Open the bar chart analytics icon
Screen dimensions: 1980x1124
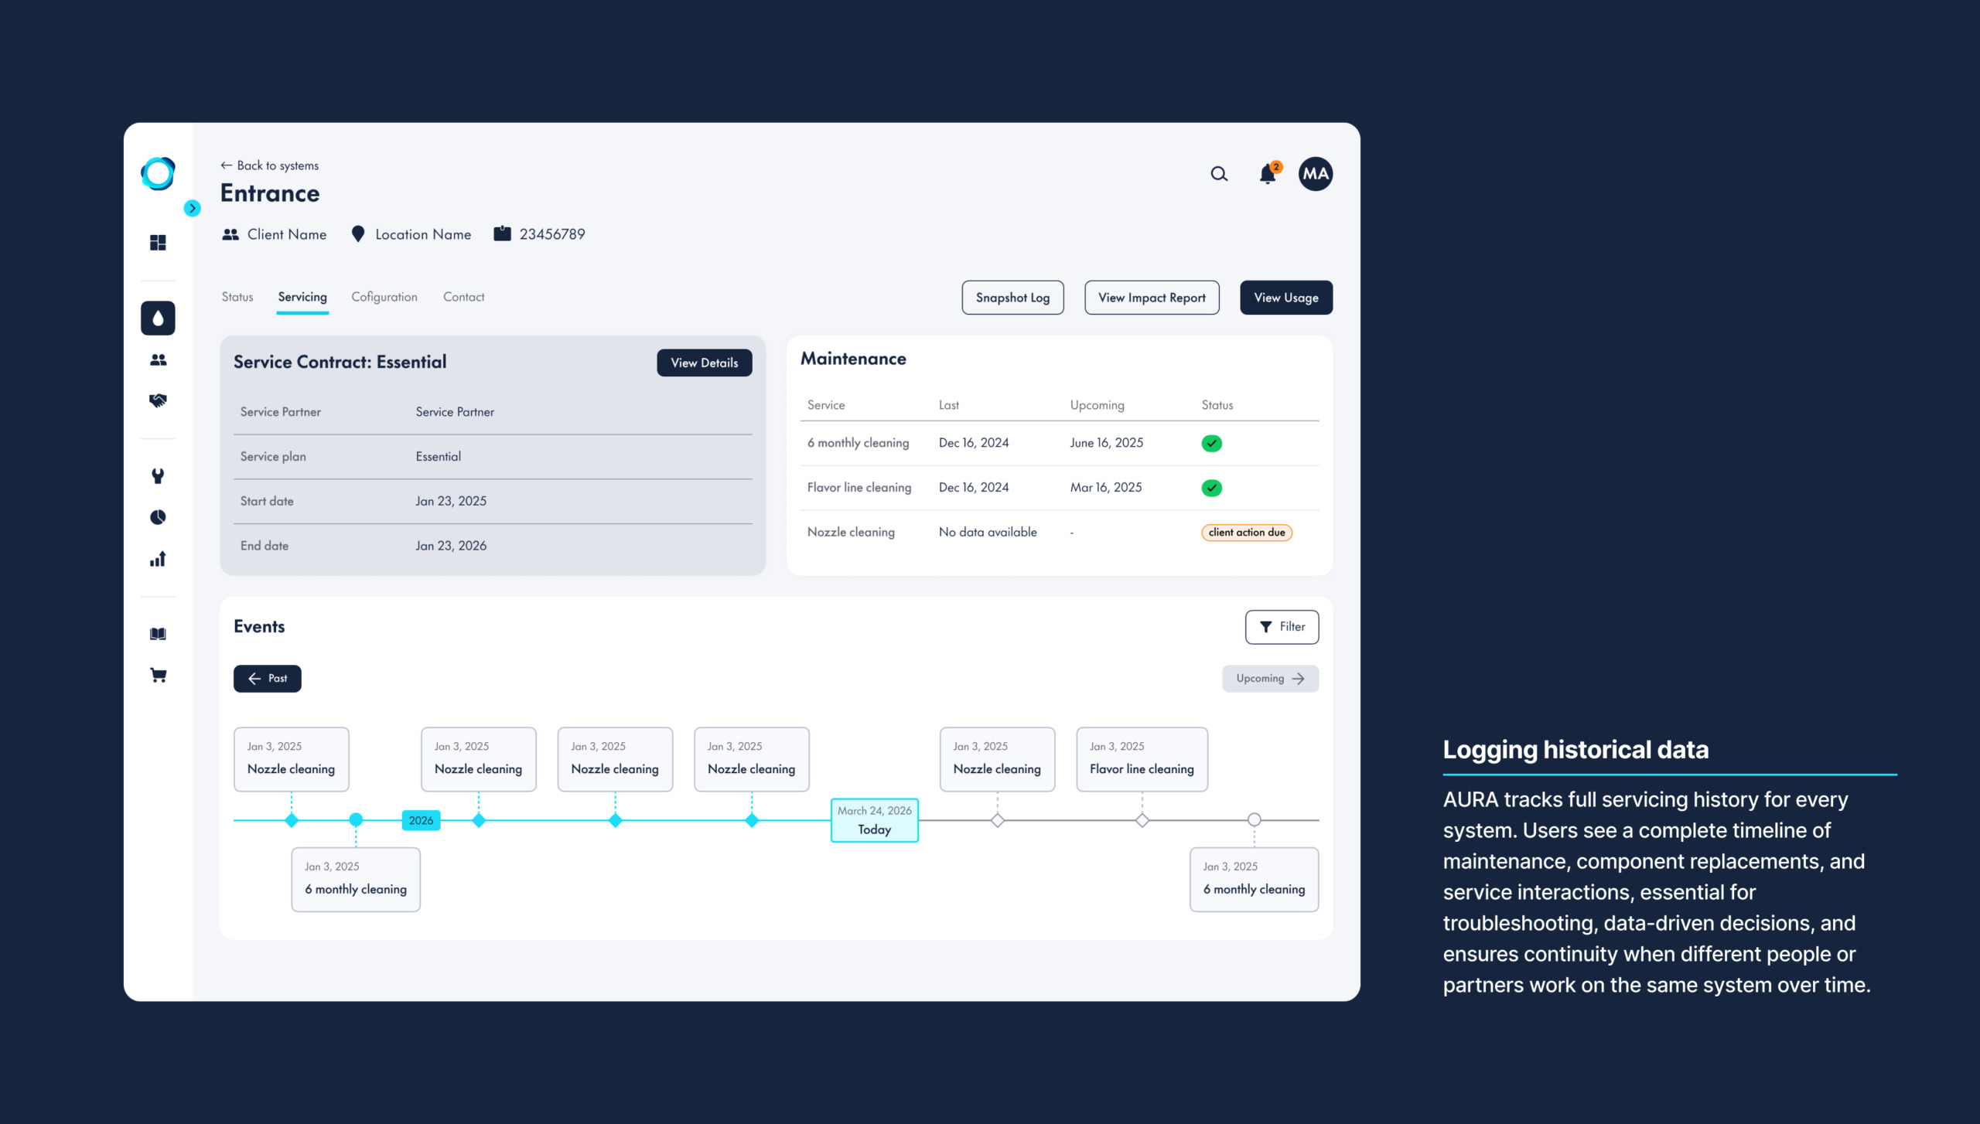click(158, 558)
